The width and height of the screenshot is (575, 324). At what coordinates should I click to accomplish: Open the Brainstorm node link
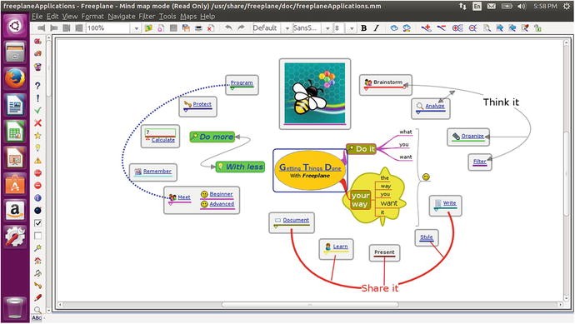387,82
